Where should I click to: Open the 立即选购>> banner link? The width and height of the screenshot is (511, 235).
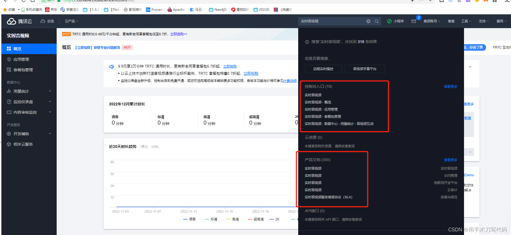coord(179,34)
